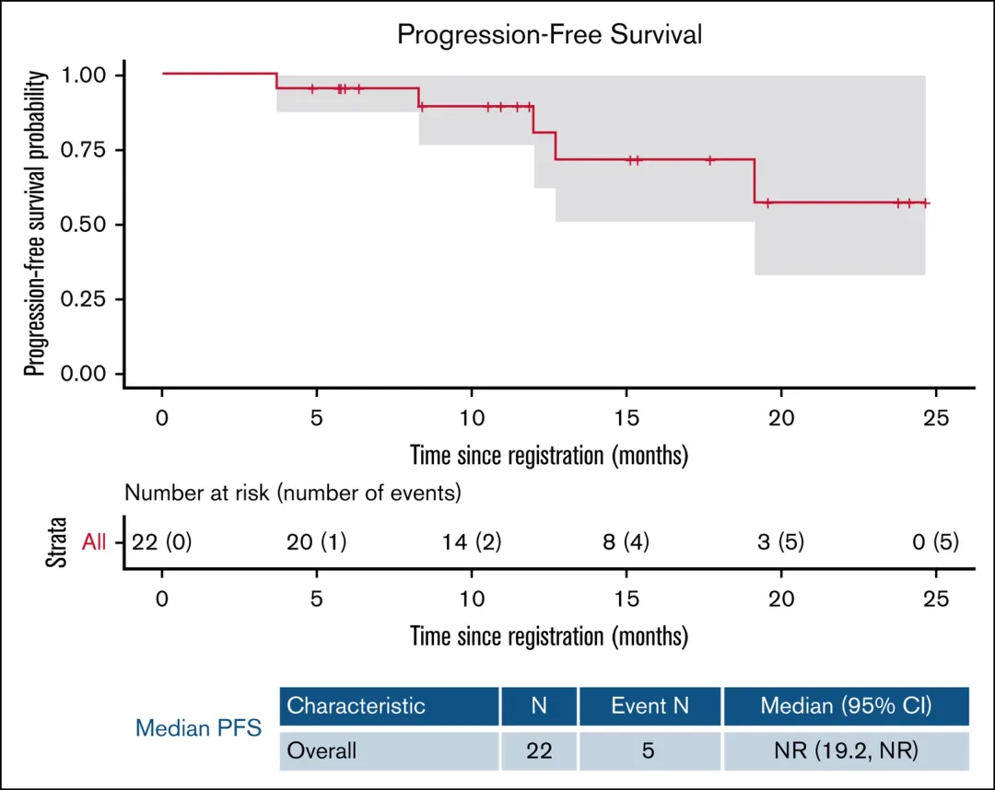Image resolution: width=995 pixels, height=790 pixels.
Task: Click the Median PFS table label
Action: click(x=198, y=728)
